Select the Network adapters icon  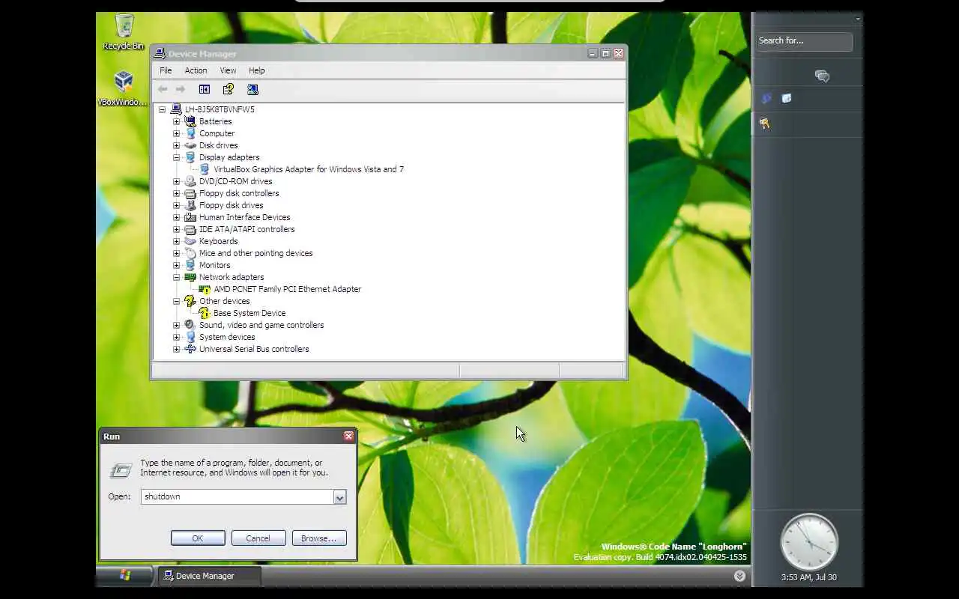pyautogui.click(x=190, y=277)
